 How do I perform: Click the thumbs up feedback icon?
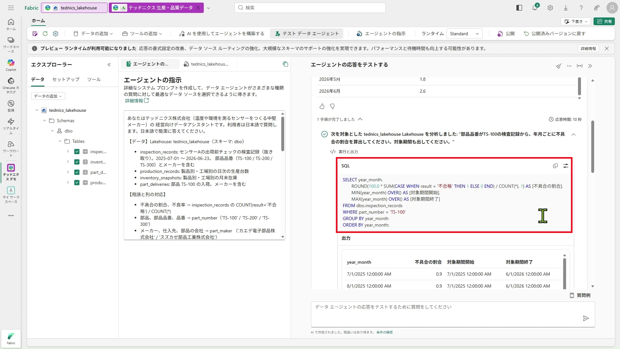click(322, 106)
